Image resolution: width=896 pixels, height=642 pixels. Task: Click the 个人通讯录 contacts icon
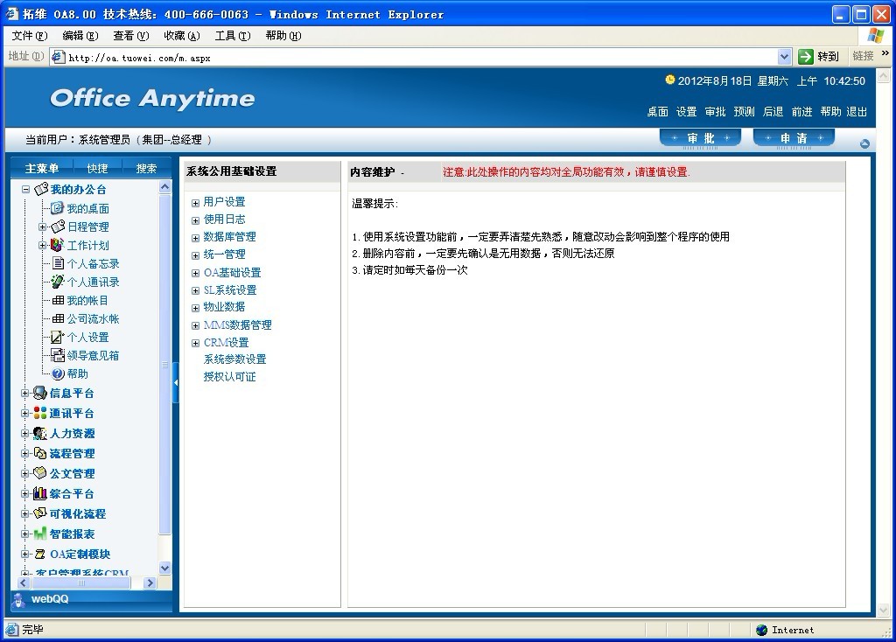click(58, 282)
